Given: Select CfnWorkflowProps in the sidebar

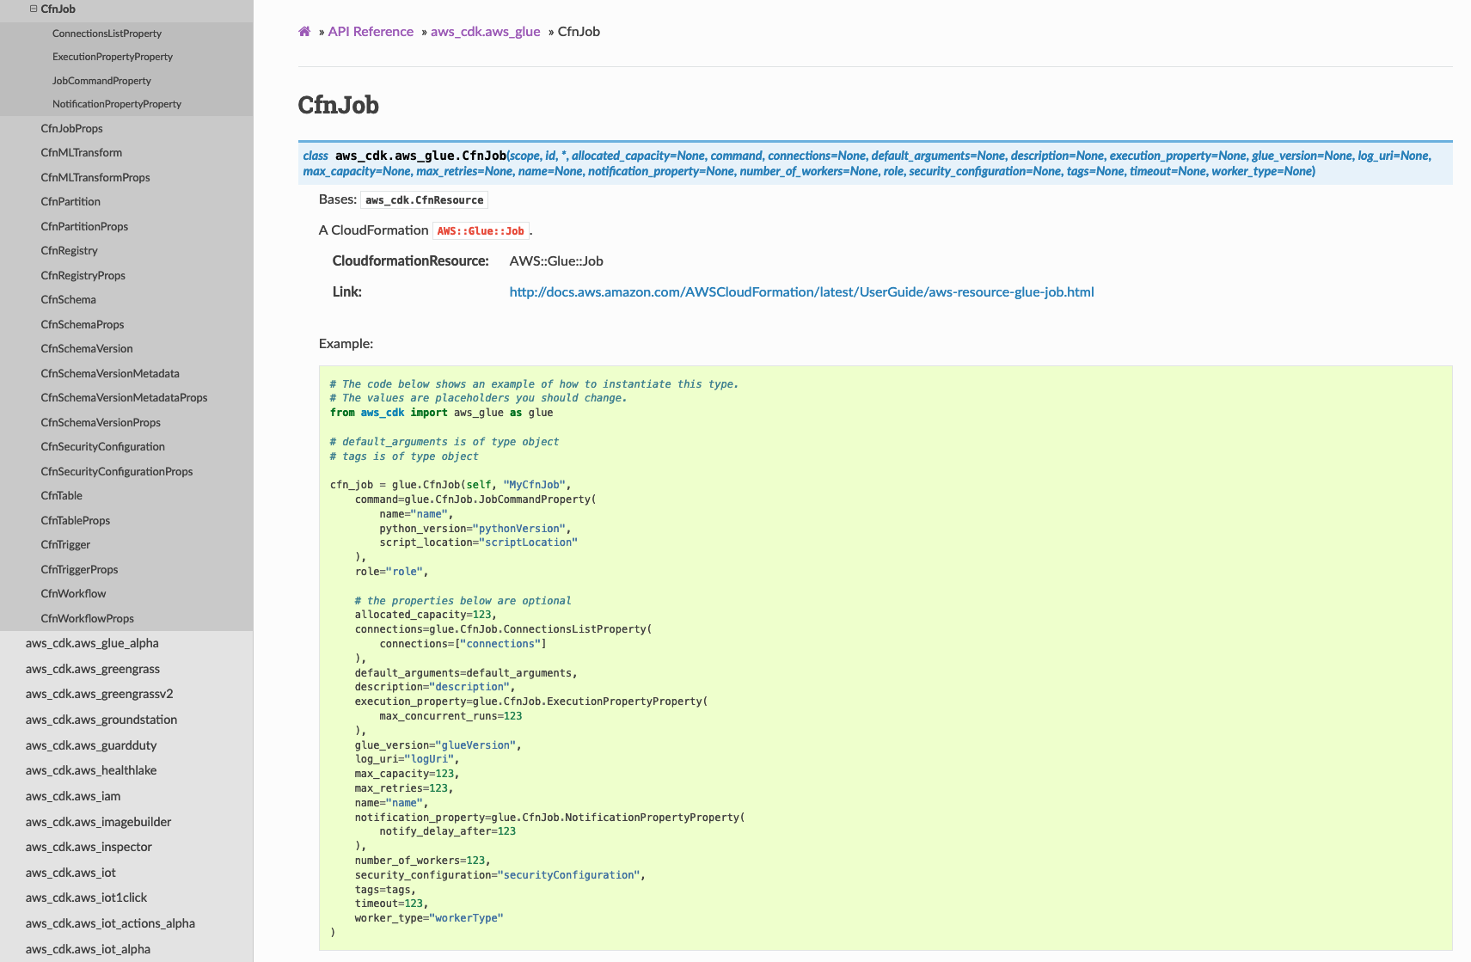Looking at the screenshot, I should click(88, 618).
